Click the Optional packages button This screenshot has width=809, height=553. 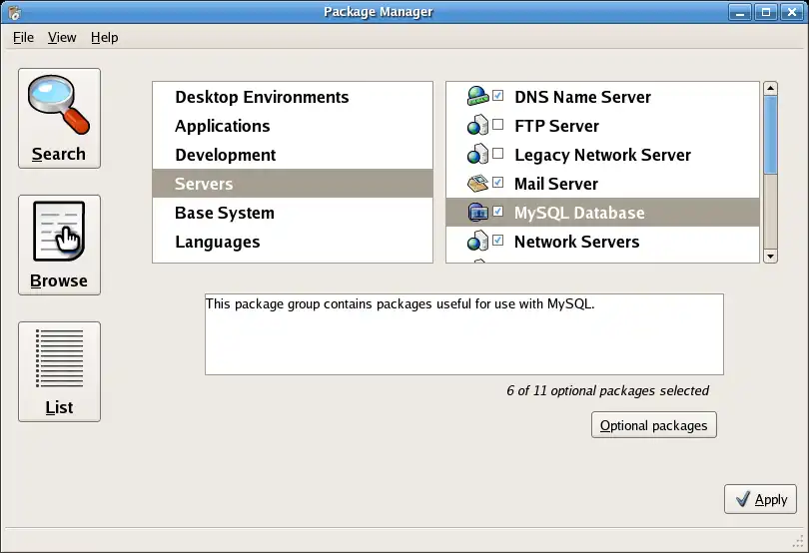[653, 425]
